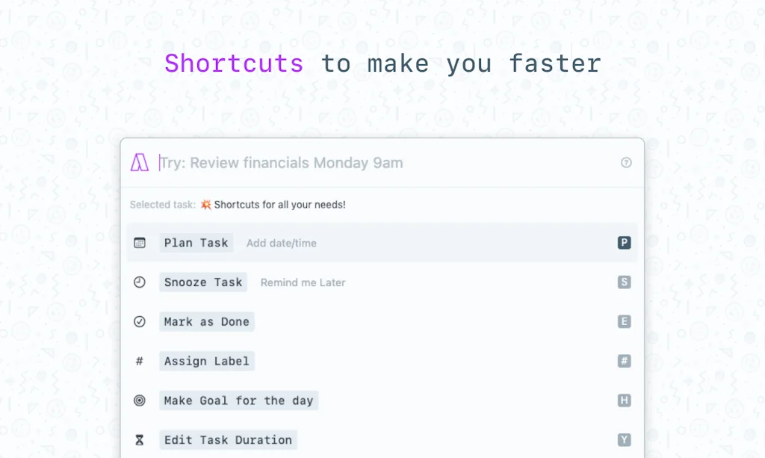
Task: Choose the Assign Label command
Action: pyautogui.click(x=207, y=362)
